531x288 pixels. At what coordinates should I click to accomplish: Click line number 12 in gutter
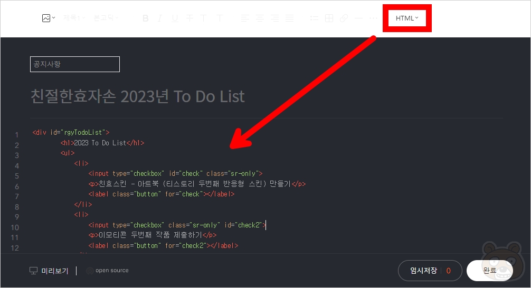(15, 248)
